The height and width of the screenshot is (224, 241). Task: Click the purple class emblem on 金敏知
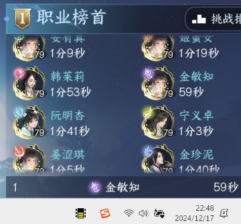(148, 74)
